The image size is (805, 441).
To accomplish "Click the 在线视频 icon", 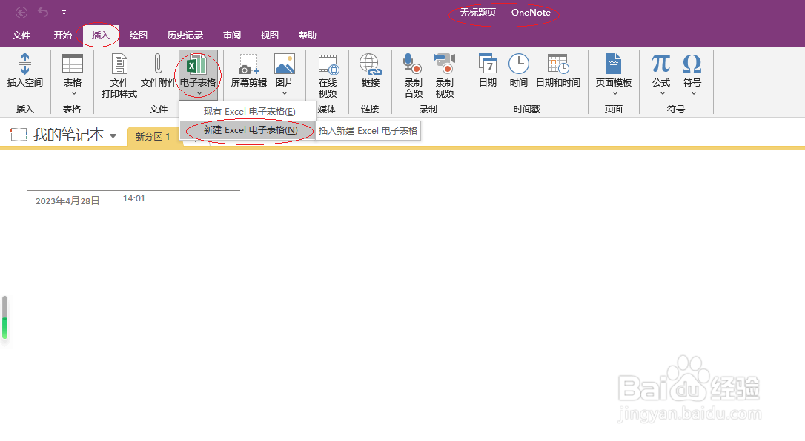I will [x=328, y=64].
